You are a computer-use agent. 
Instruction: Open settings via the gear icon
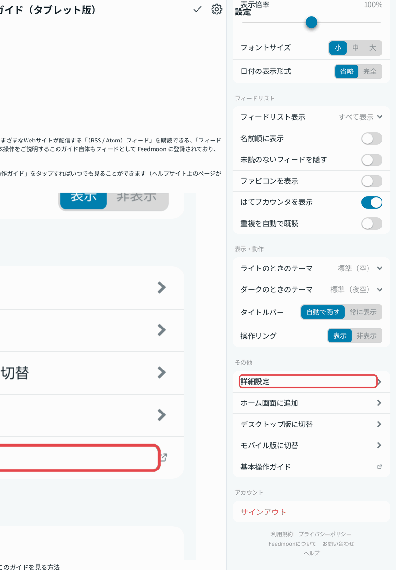216,9
